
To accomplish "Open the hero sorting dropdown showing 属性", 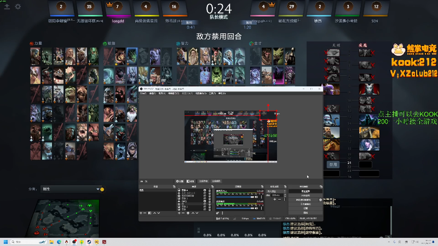I will 71,189.
